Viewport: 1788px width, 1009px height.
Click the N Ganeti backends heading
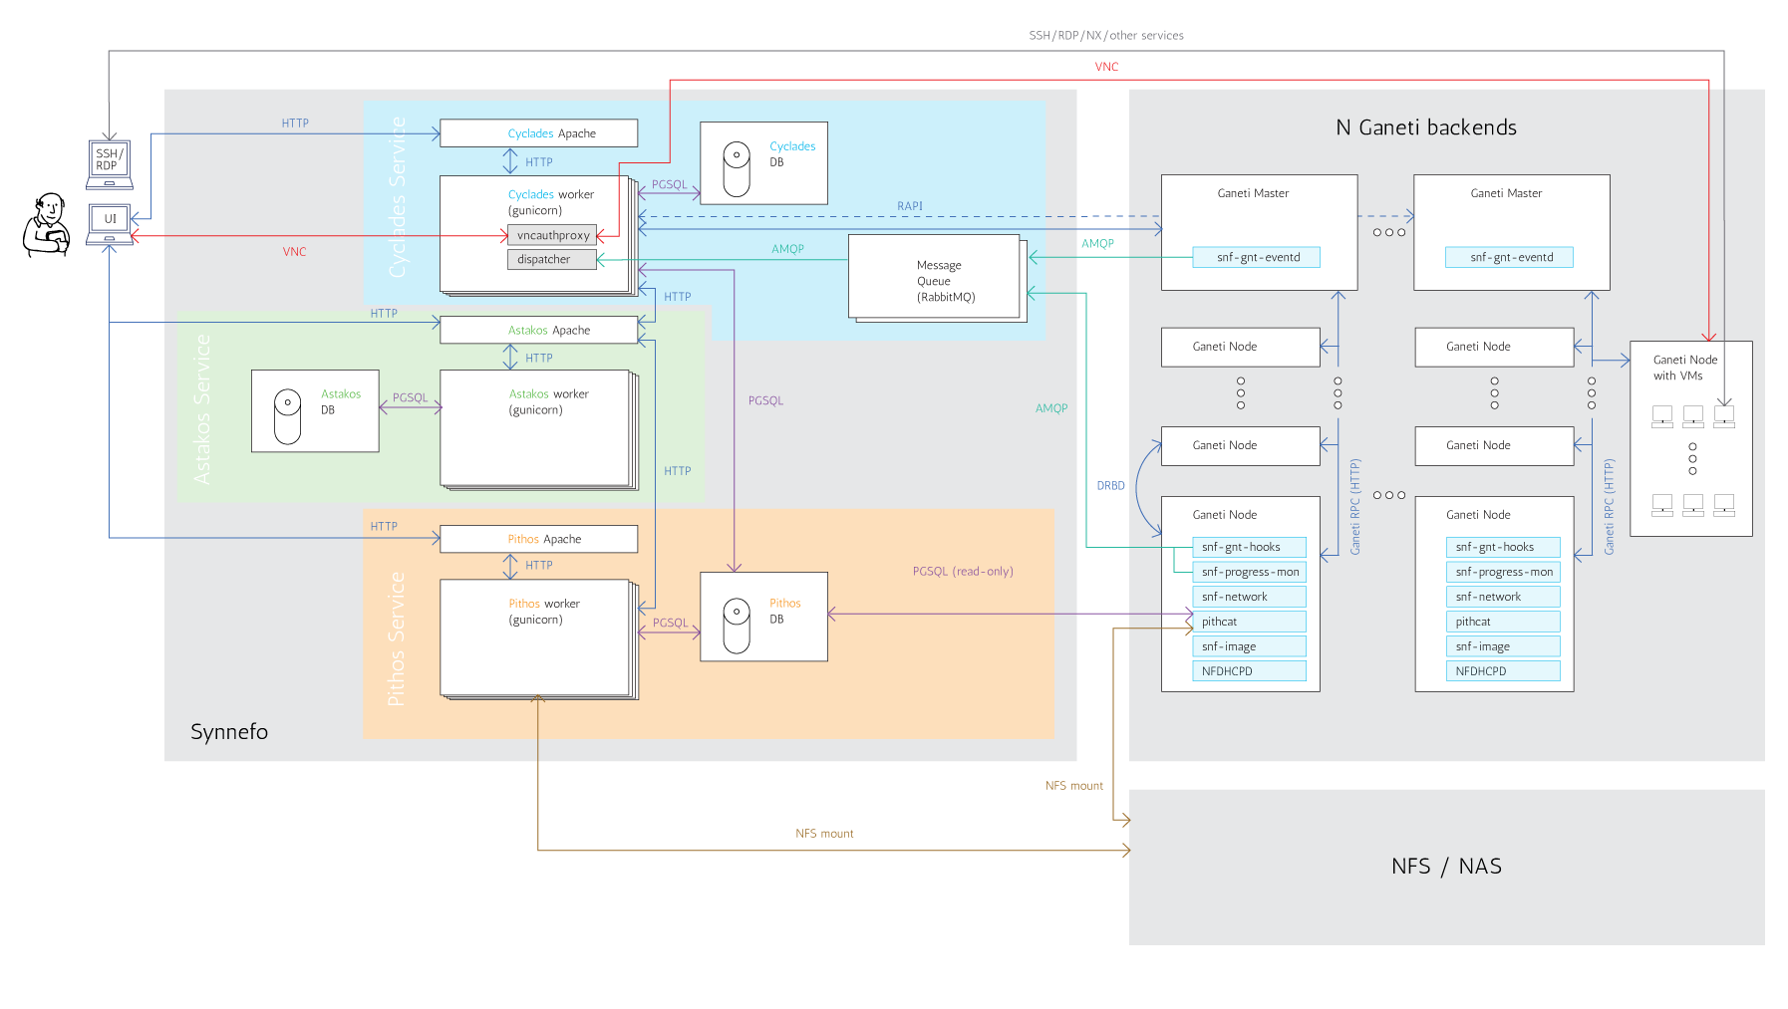pyautogui.click(x=1426, y=127)
